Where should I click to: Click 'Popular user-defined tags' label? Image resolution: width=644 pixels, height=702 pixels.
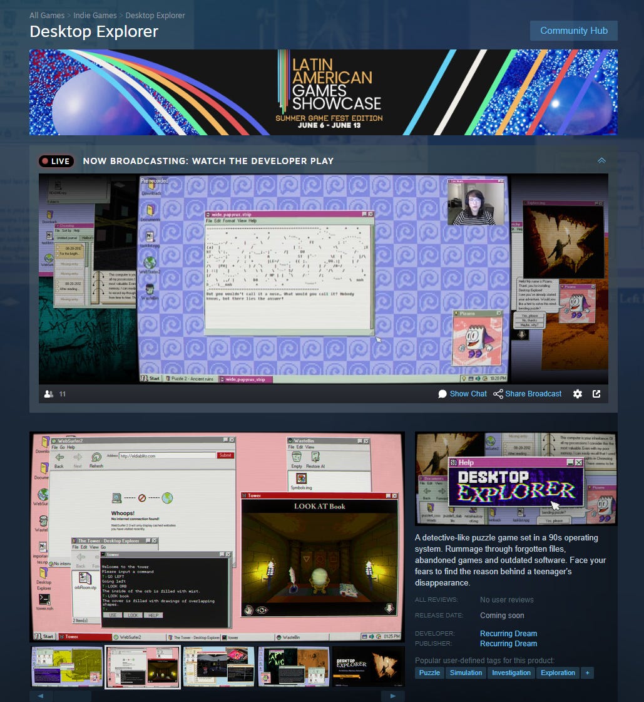484,661
